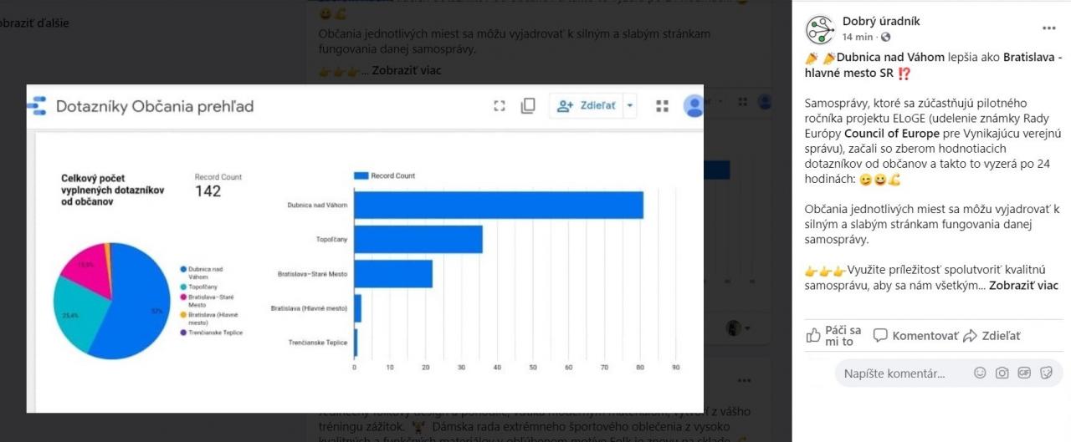Click the Zobraziť ďalšie link at top left
This screenshot has width=1071, height=442.
tap(33, 23)
